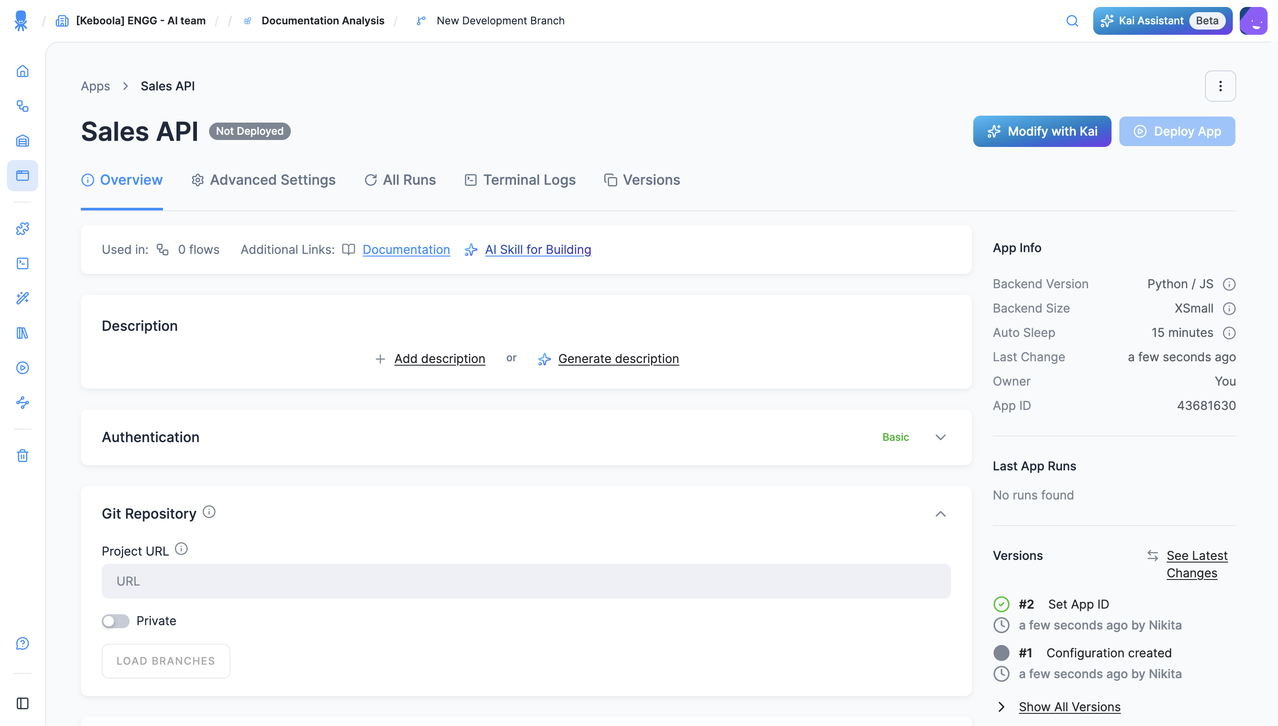Open the Documentation link

tap(406, 249)
